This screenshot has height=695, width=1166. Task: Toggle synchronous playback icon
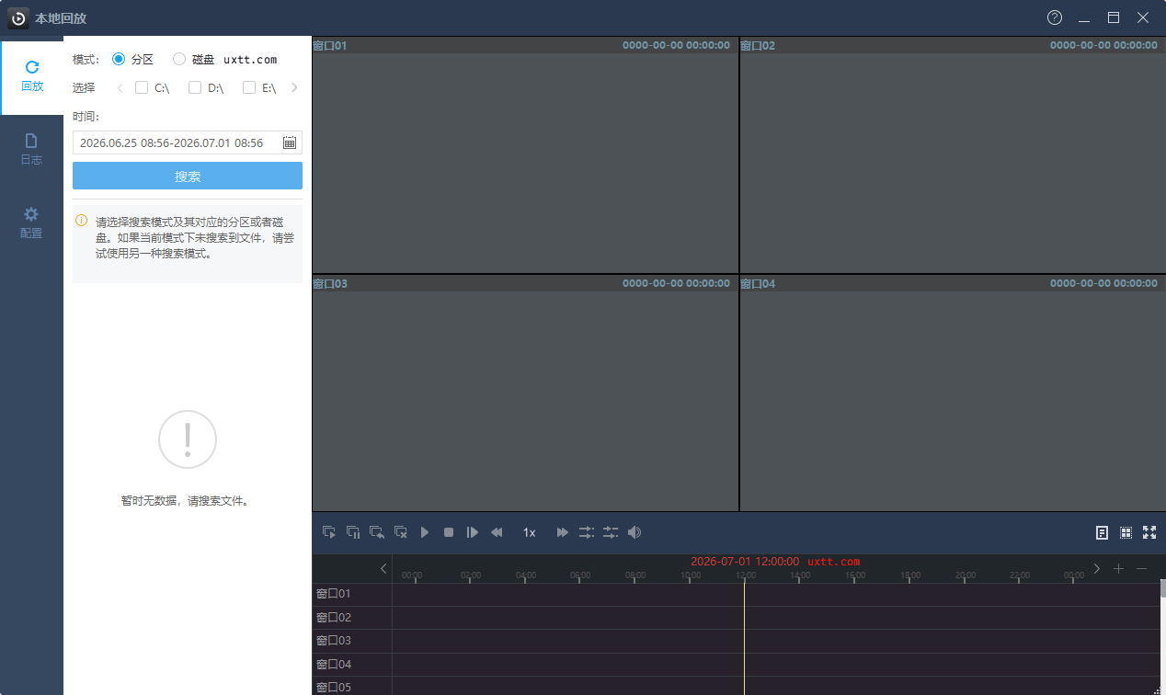[x=587, y=532]
